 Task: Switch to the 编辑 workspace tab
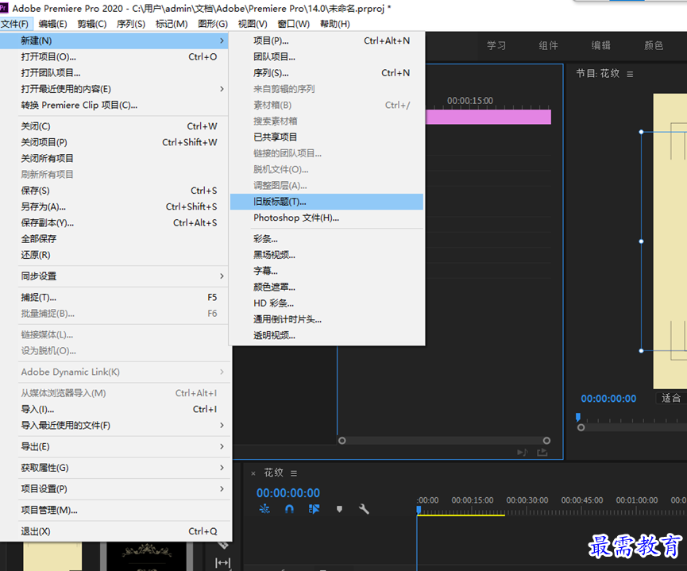point(601,45)
